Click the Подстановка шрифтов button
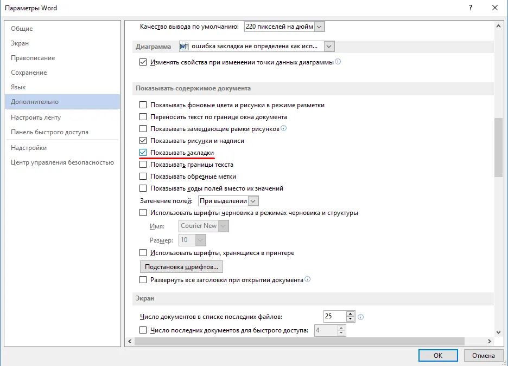508x366 pixels. [x=181, y=267]
